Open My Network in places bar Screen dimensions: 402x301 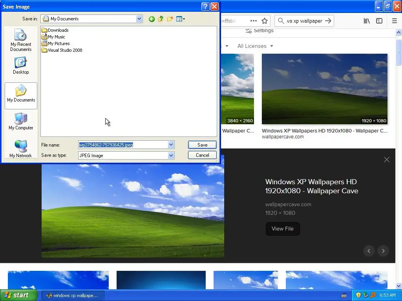(x=21, y=149)
